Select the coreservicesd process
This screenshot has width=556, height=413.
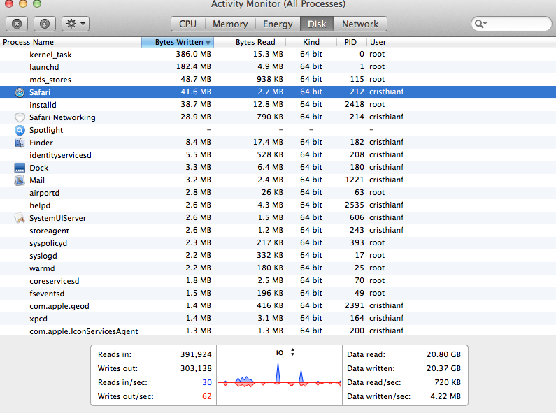click(278, 280)
